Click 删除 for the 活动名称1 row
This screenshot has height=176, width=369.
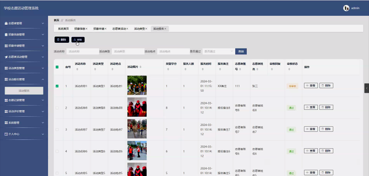coord(326,85)
